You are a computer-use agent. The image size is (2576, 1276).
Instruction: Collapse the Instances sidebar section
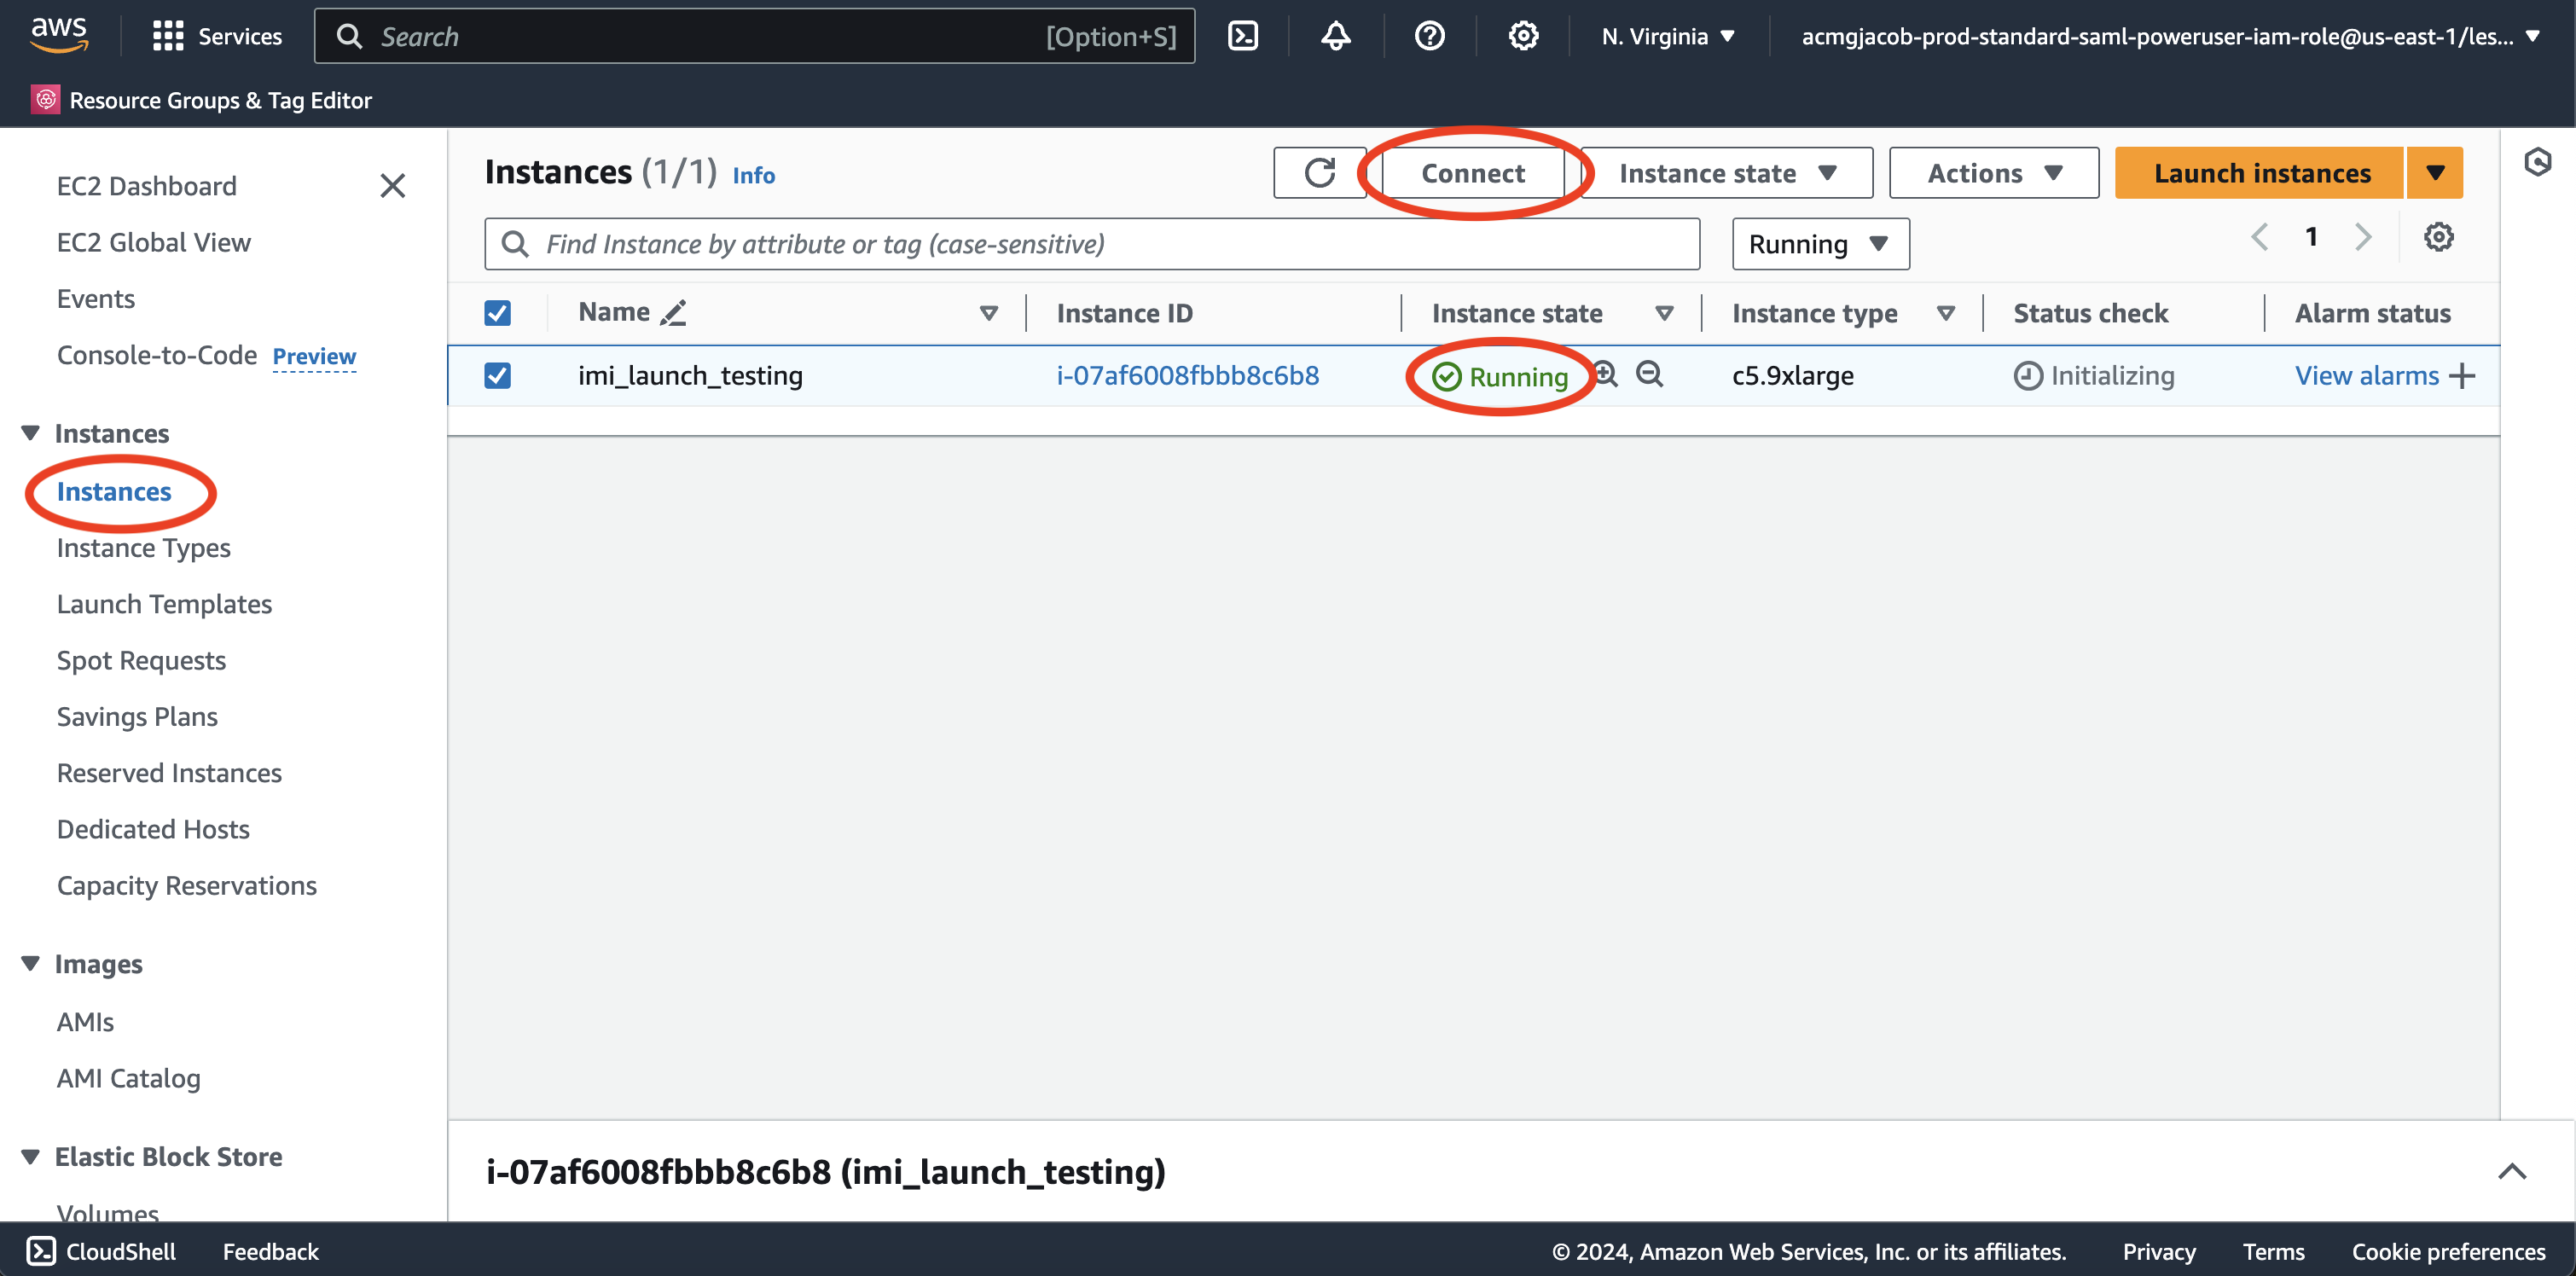[x=31, y=433]
